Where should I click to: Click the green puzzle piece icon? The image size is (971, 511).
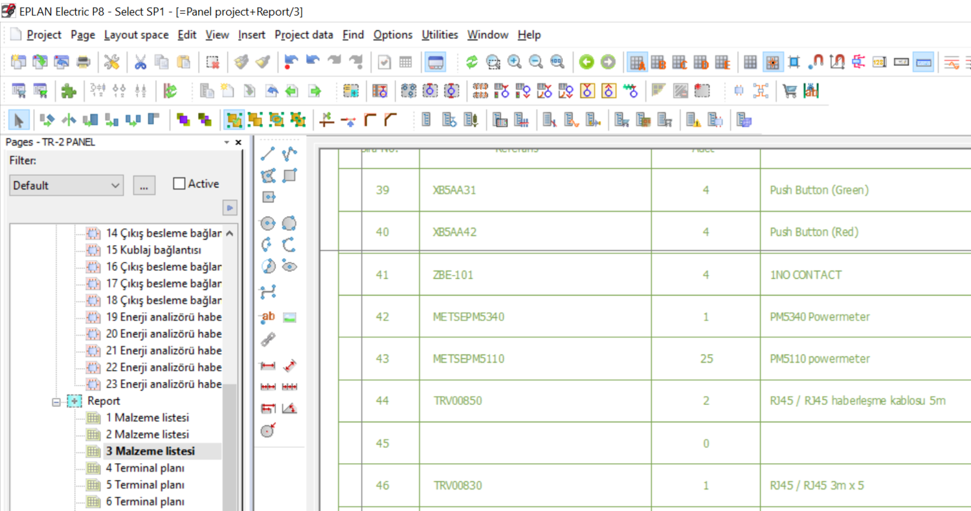click(68, 91)
